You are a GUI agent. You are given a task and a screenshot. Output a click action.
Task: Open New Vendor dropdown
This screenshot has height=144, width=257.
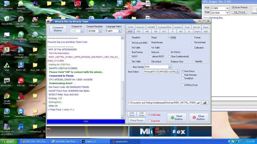click(x=170, y=67)
